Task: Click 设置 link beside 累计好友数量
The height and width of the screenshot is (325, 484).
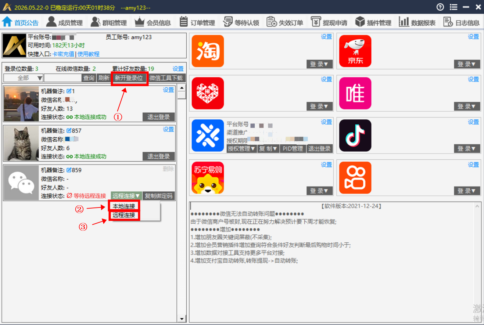Action: point(178,69)
